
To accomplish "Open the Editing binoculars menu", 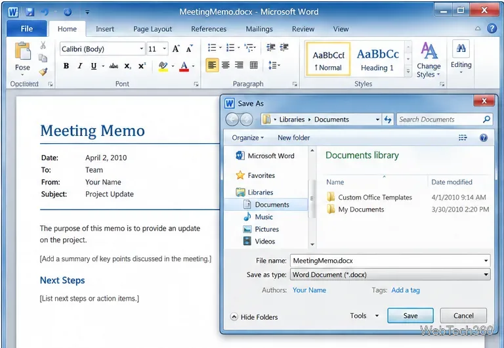I will click(x=461, y=56).
